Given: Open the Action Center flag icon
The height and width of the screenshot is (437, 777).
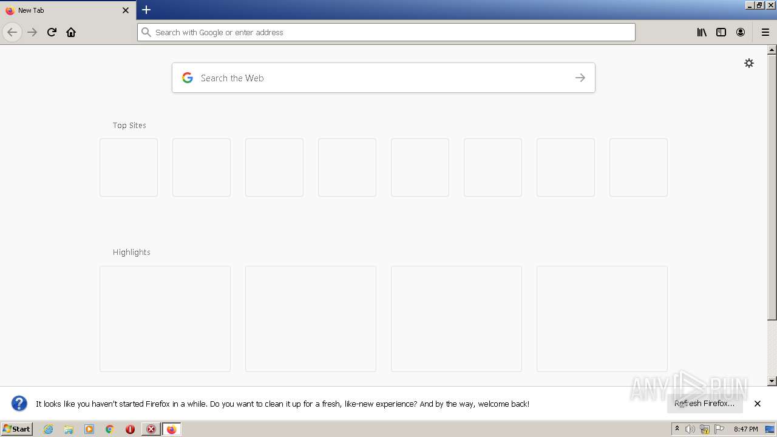Looking at the screenshot, I should click(x=719, y=429).
